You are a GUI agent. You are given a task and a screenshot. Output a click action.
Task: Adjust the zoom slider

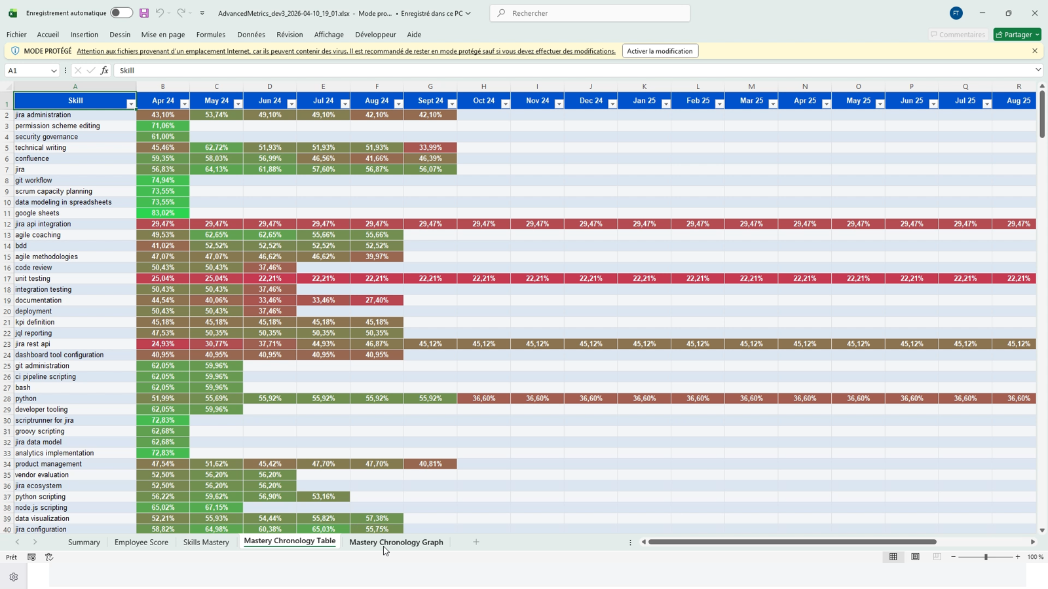pos(986,557)
